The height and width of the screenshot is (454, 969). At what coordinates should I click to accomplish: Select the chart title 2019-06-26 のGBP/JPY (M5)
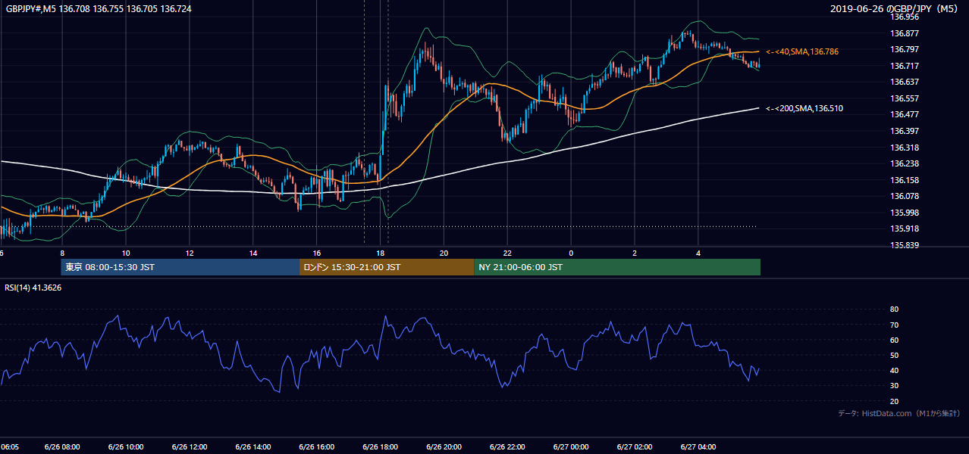click(x=895, y=8)
